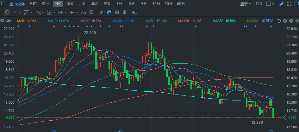Image resolution: width=299 pixels, height=132 pixels.
Task: Click the 前复权 price adjustment option
Action: point(267,21)
